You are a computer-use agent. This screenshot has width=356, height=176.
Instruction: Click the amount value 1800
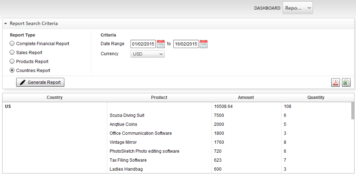pyautogui.click(x=219, y=133)
